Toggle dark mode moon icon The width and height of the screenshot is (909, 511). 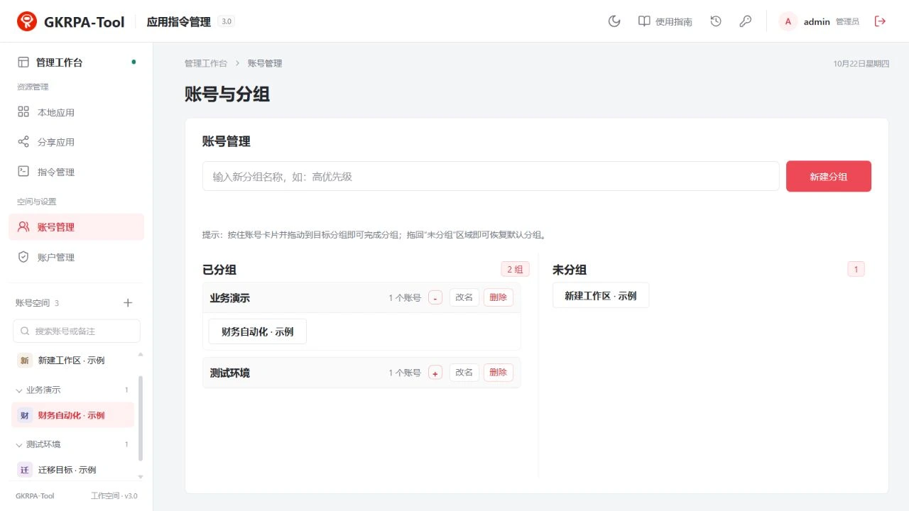tap(615, 21)
